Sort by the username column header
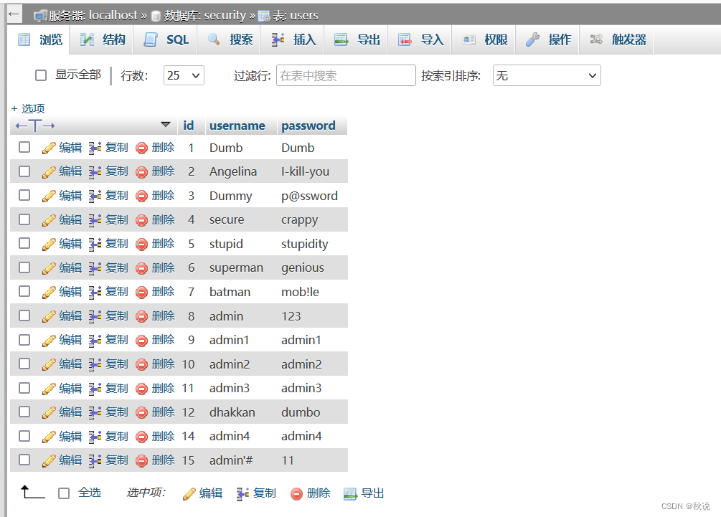 pyautogui.click(x=237, y=126)
